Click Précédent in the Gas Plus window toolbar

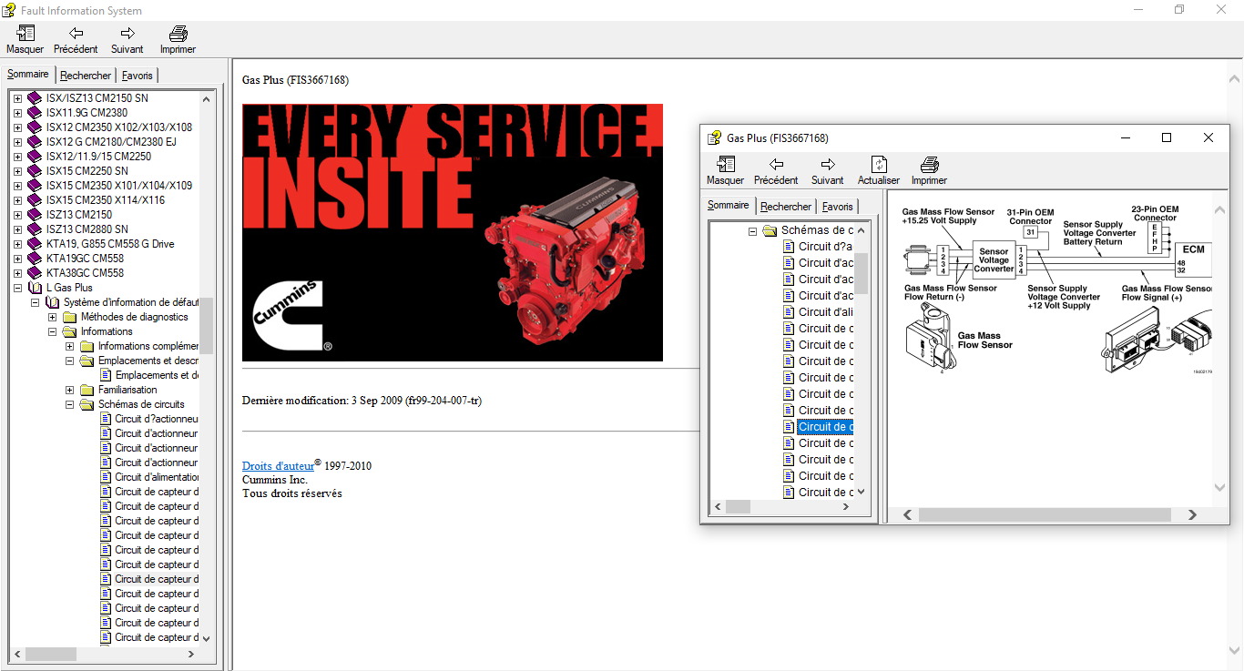click(x=777, y=171)
